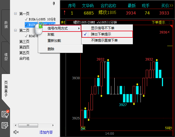Click the lightning document icon in the sidebar
Screen dimensions: 175x137
(5, 125)
